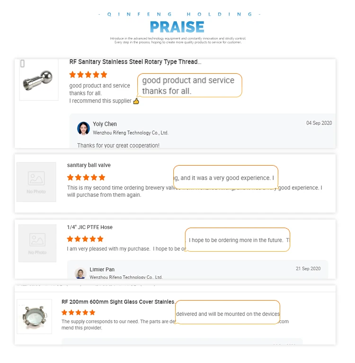The width and height of the screenshot is (355, 363).
Task: Click the thumbs-up emoji in first review
Action: pos(136,101)
